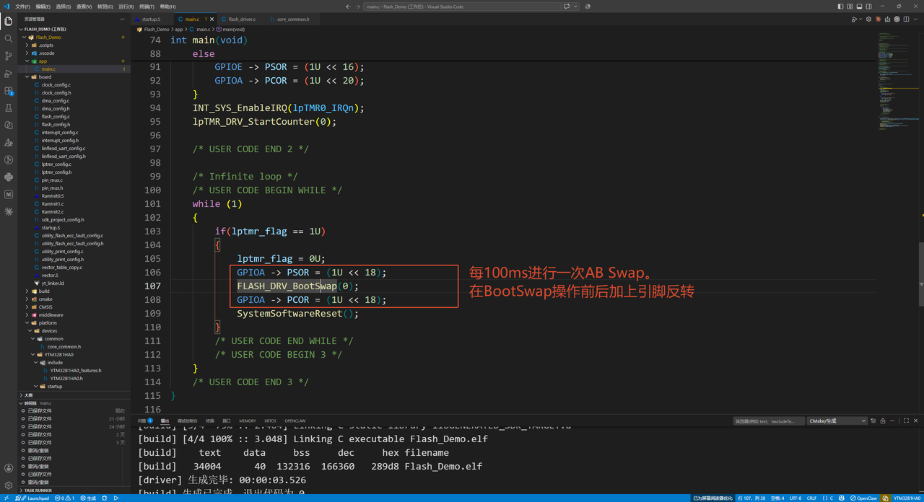
Task: Open the Search view in activity bar
Action: point(9,38)
